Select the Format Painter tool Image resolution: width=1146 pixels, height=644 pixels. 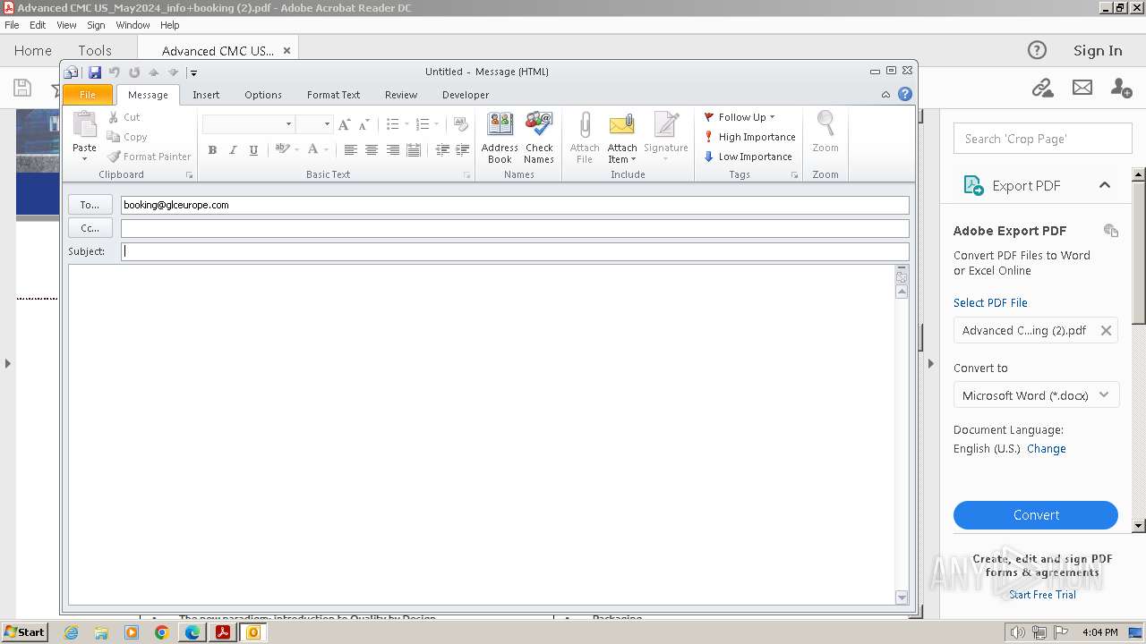149,157
